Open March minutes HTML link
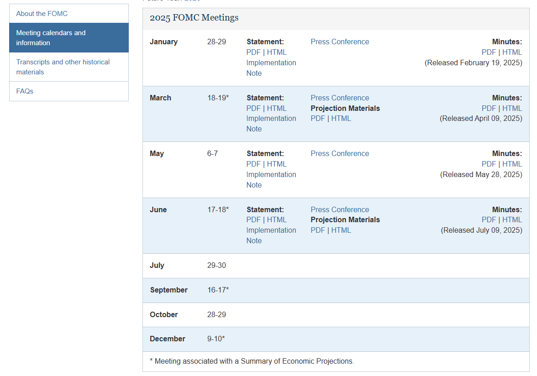 512,109
